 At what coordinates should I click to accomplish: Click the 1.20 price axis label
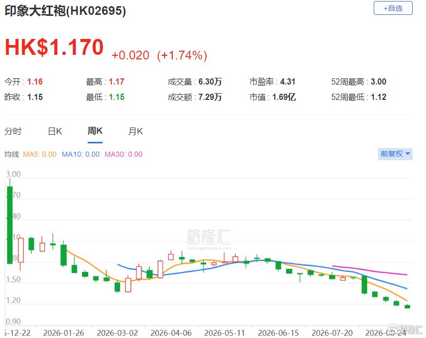click(13, 300)
